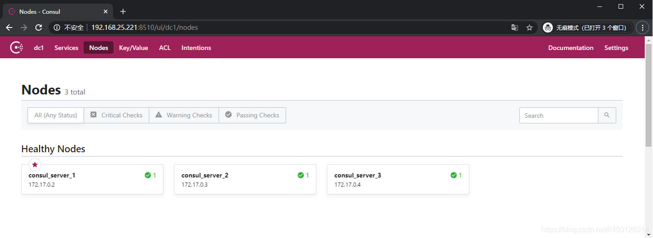Click the leader star badge on consul_server_1
Image resolution: width=653 pixels, height=238 pixels.
pos(35,164)
